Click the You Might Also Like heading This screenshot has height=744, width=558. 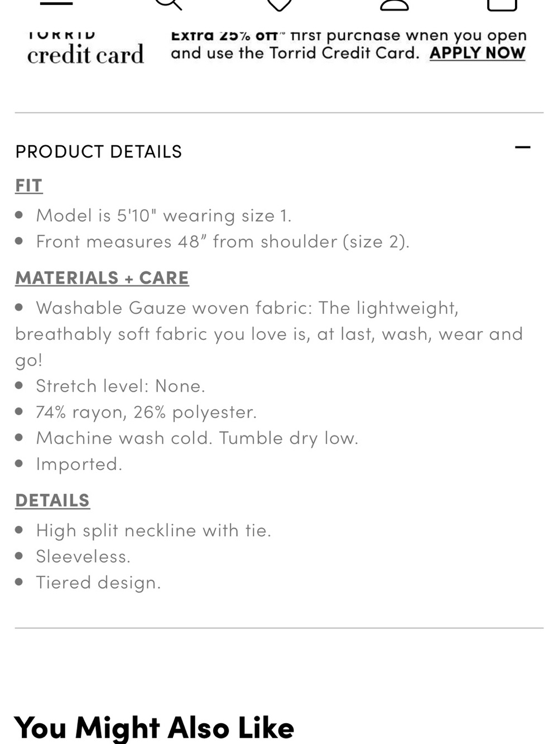(155, 727)
